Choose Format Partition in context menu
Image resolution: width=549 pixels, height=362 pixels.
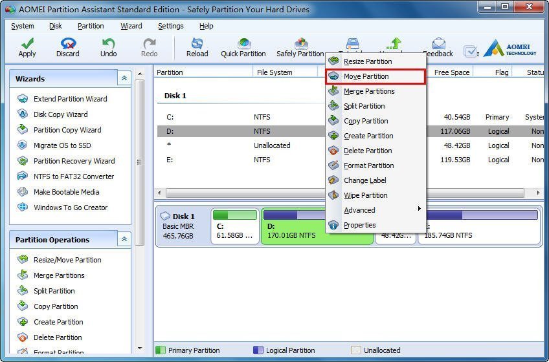coord(375,165)
